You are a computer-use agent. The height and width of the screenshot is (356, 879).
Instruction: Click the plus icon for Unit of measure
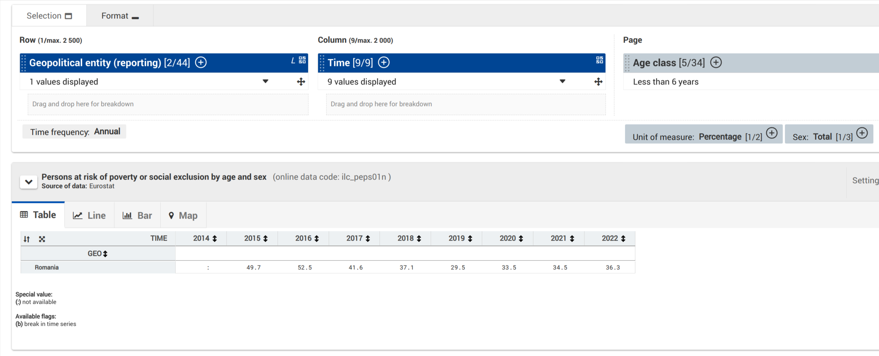(771, 133)
